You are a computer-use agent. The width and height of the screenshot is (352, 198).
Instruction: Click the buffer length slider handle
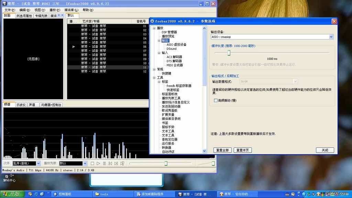tap(229, 53)
